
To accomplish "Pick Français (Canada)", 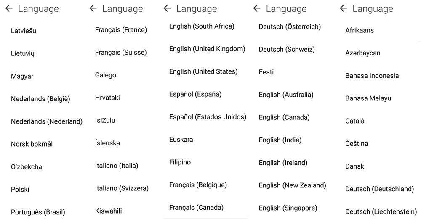I will click(196, 208).
